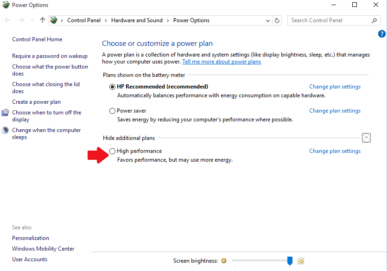Click the screen brightness slider thumb
Image resolution: width=387 pixels, height=271 pixels.
tap(290, 261)
